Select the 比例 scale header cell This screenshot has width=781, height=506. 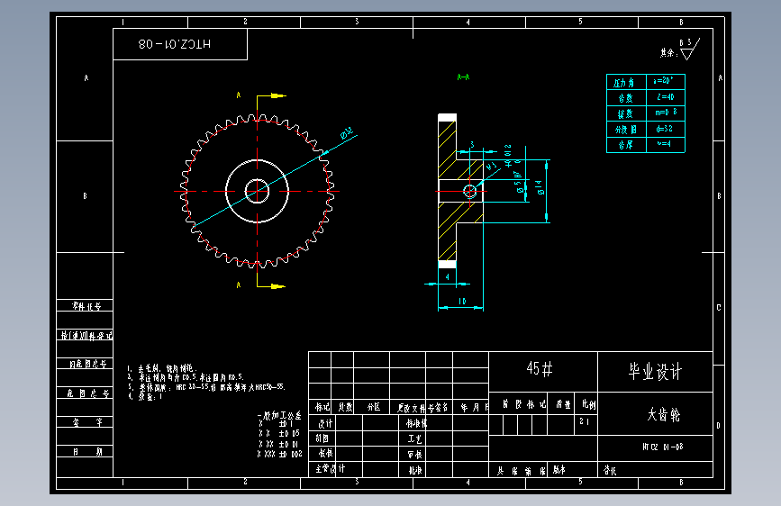[586, 404]
